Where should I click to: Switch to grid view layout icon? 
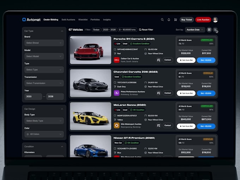[x=215, y=29]
